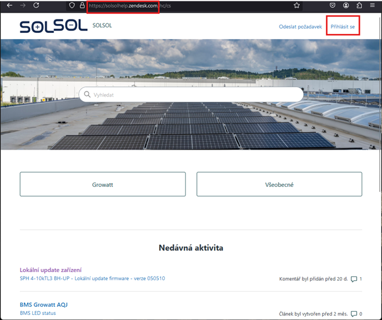This screenshot has width=382, height=320.
Task: Click 'Článek byl vytvořen před 2 měs.' text
Action: 313,314
